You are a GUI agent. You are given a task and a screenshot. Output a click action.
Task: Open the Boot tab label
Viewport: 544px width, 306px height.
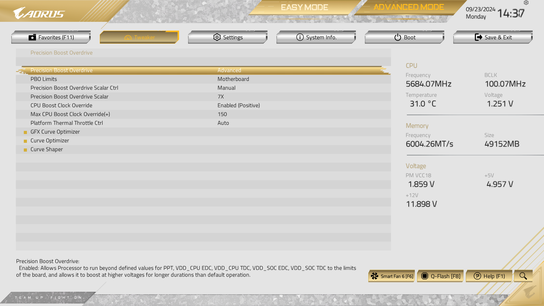410,37
